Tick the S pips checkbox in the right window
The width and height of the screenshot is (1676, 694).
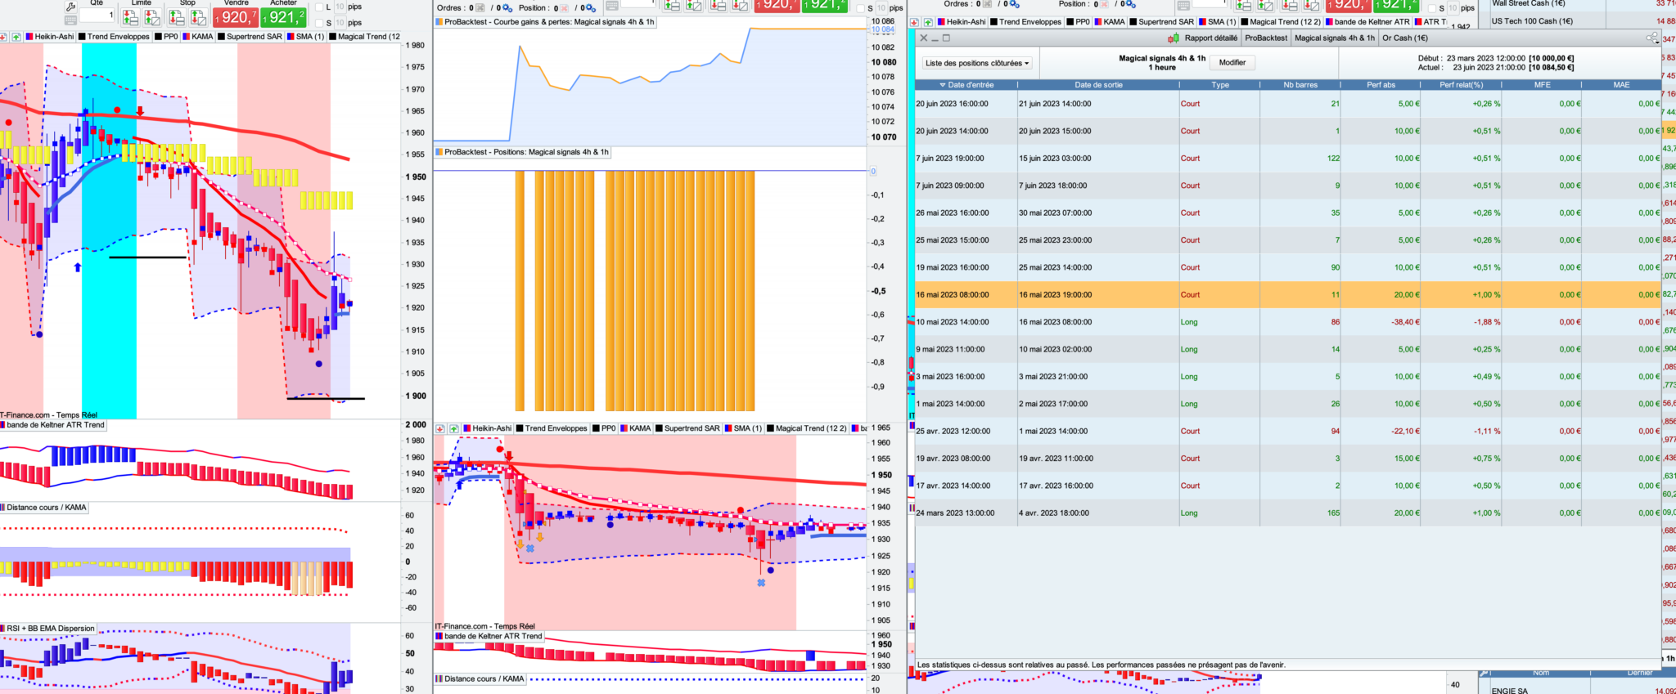click(1431, 8)
